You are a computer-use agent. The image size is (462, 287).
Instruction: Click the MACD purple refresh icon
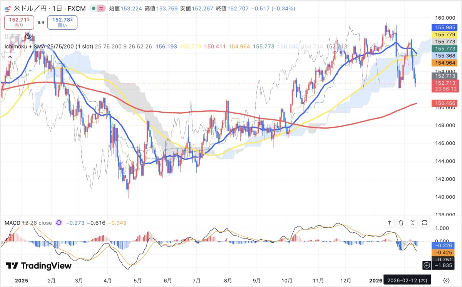(x=59, y=223)
